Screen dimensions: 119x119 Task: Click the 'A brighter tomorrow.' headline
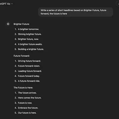[x=29, y=29]
